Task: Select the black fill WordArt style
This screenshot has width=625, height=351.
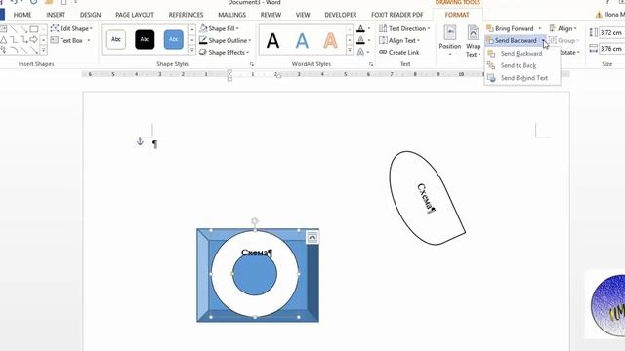Action: click(273, 41)
